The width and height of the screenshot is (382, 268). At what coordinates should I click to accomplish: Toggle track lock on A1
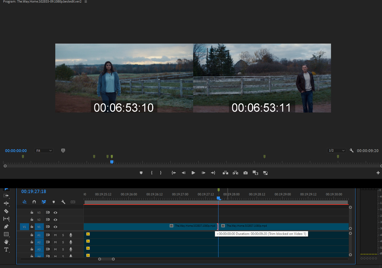click(x=32, y=235)
